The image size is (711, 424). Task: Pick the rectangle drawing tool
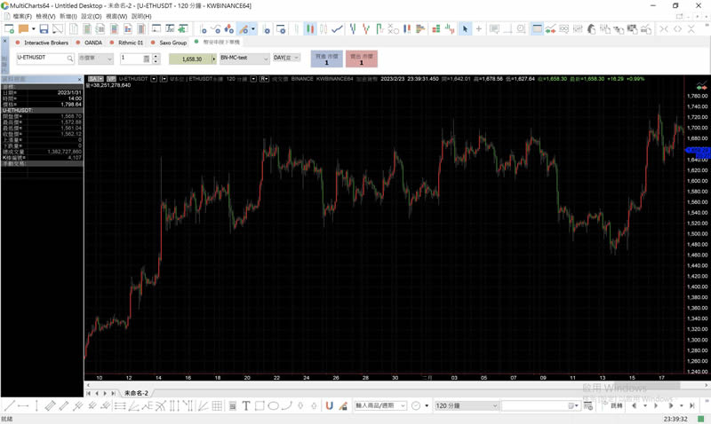click(260, 405)
